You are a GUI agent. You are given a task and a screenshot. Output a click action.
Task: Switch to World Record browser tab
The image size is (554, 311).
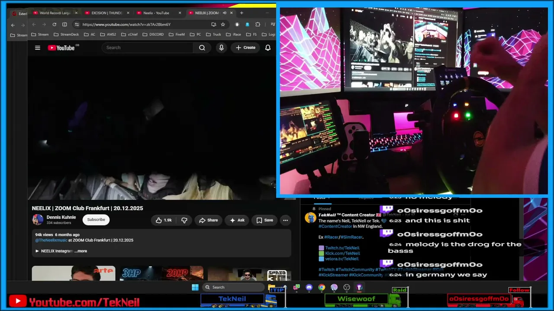55,13
